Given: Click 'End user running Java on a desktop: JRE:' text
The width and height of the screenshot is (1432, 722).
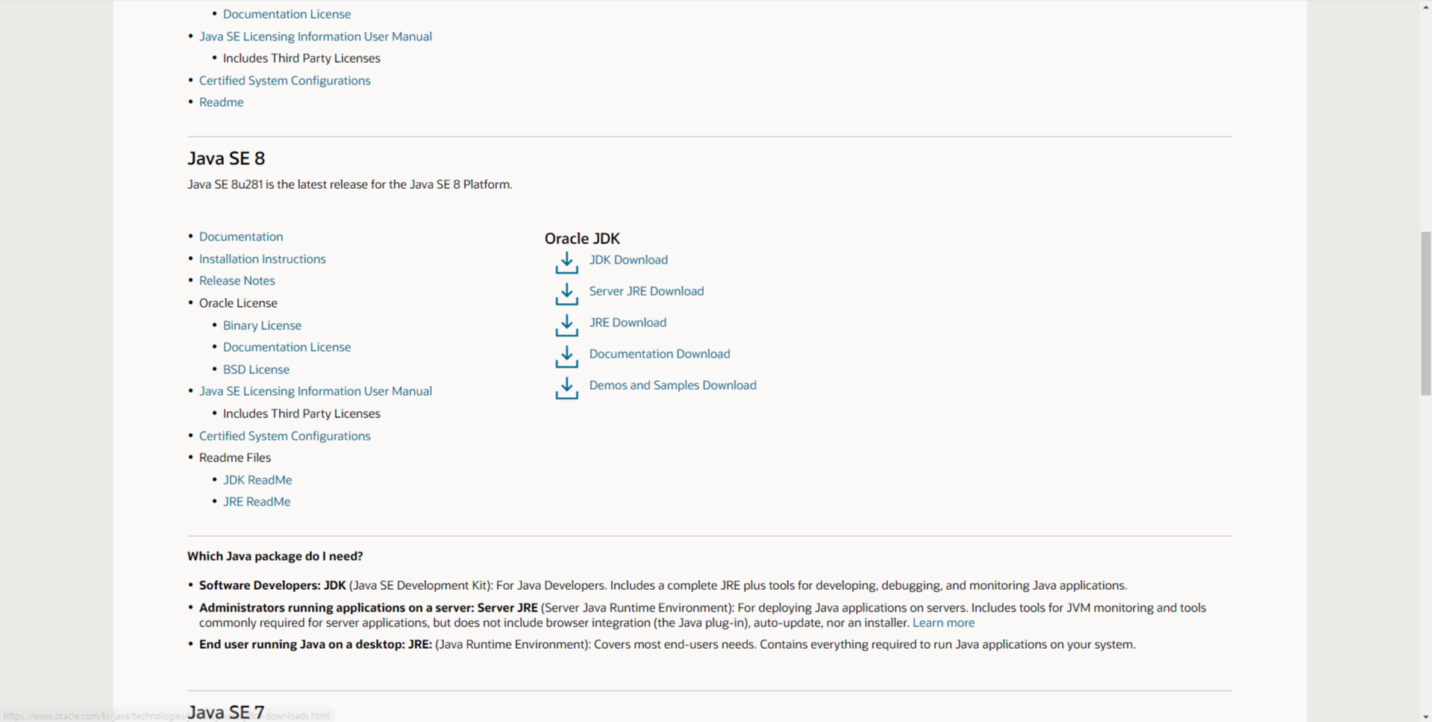Looking at the screenshot, I should point(316,644).
